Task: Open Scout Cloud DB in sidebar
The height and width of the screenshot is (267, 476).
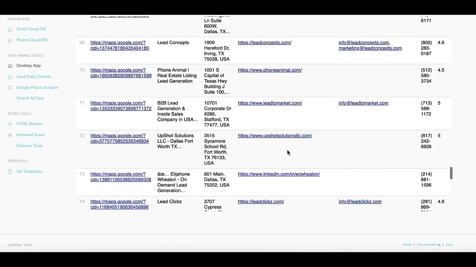Action: coord(31,29)
